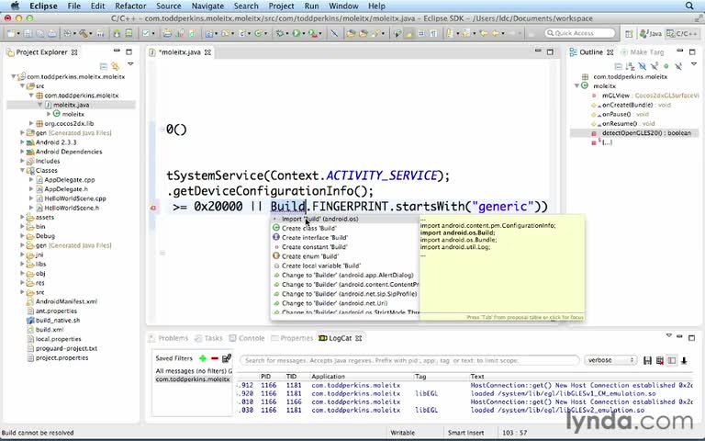Viewport: 705px width, 441px height.
Task: Select Change to 'Builder' (android.net.Uri)
Action: click(x=345, y=303)
